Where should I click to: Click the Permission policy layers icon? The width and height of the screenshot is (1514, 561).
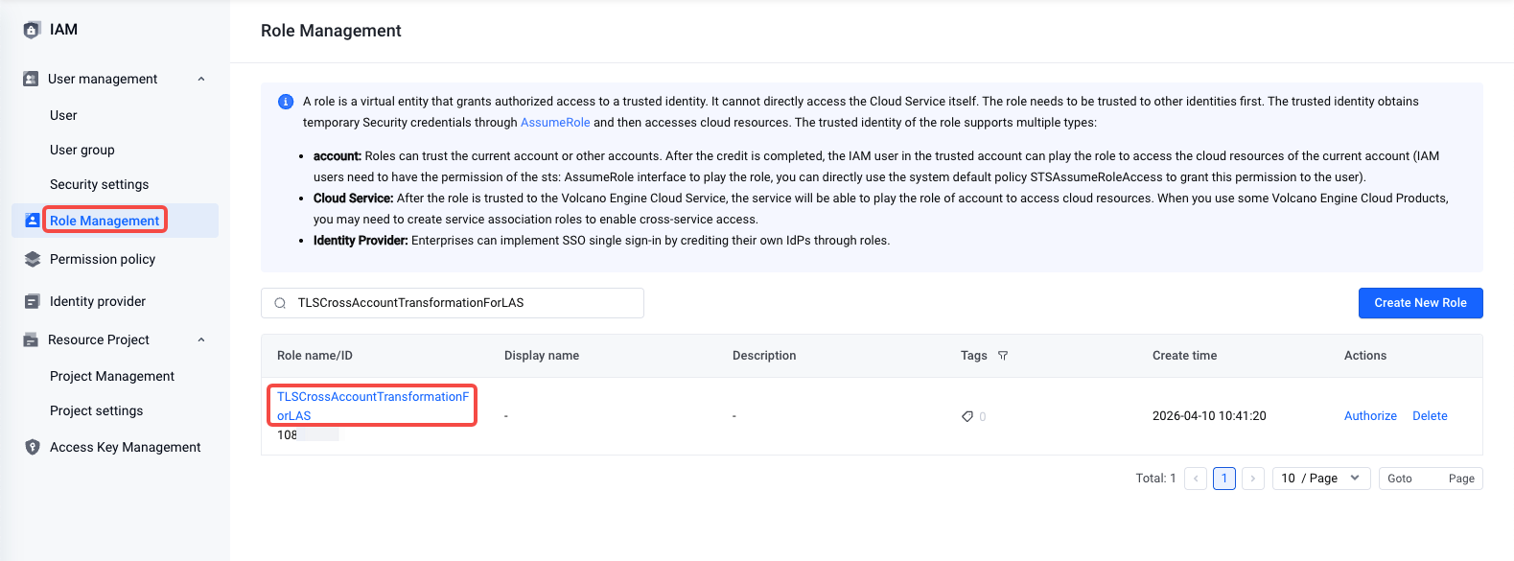click(33, 259)
